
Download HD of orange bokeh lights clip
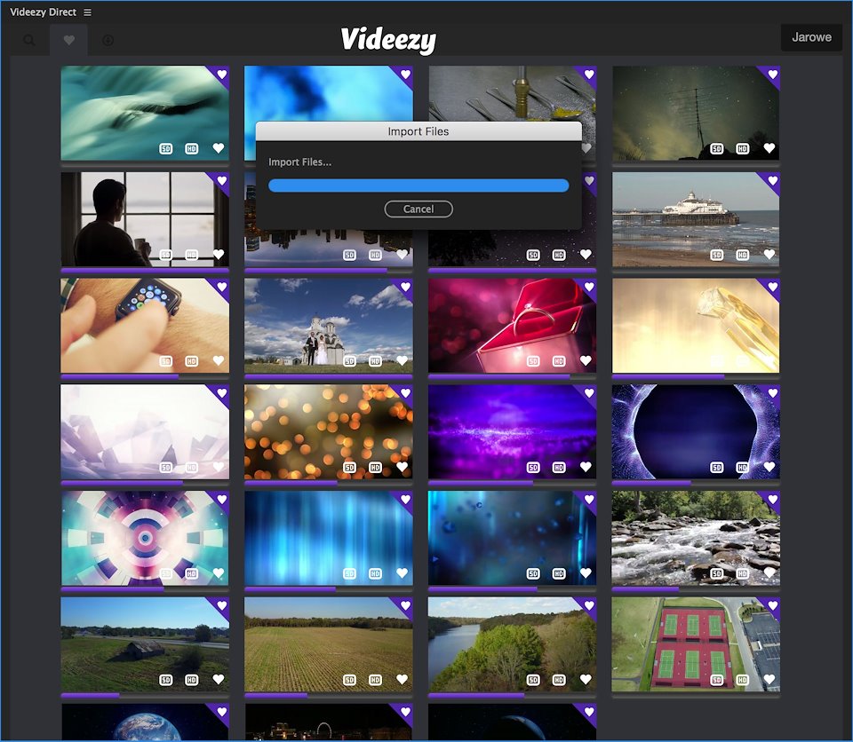tap(375, 468)
